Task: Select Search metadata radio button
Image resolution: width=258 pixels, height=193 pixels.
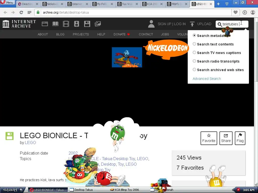Action: pyautogui.click(x=194, y=35)
